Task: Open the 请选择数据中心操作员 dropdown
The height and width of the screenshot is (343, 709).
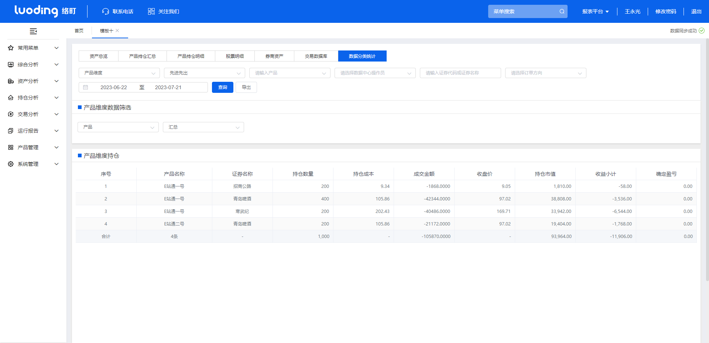Action: tap(375, 73)
